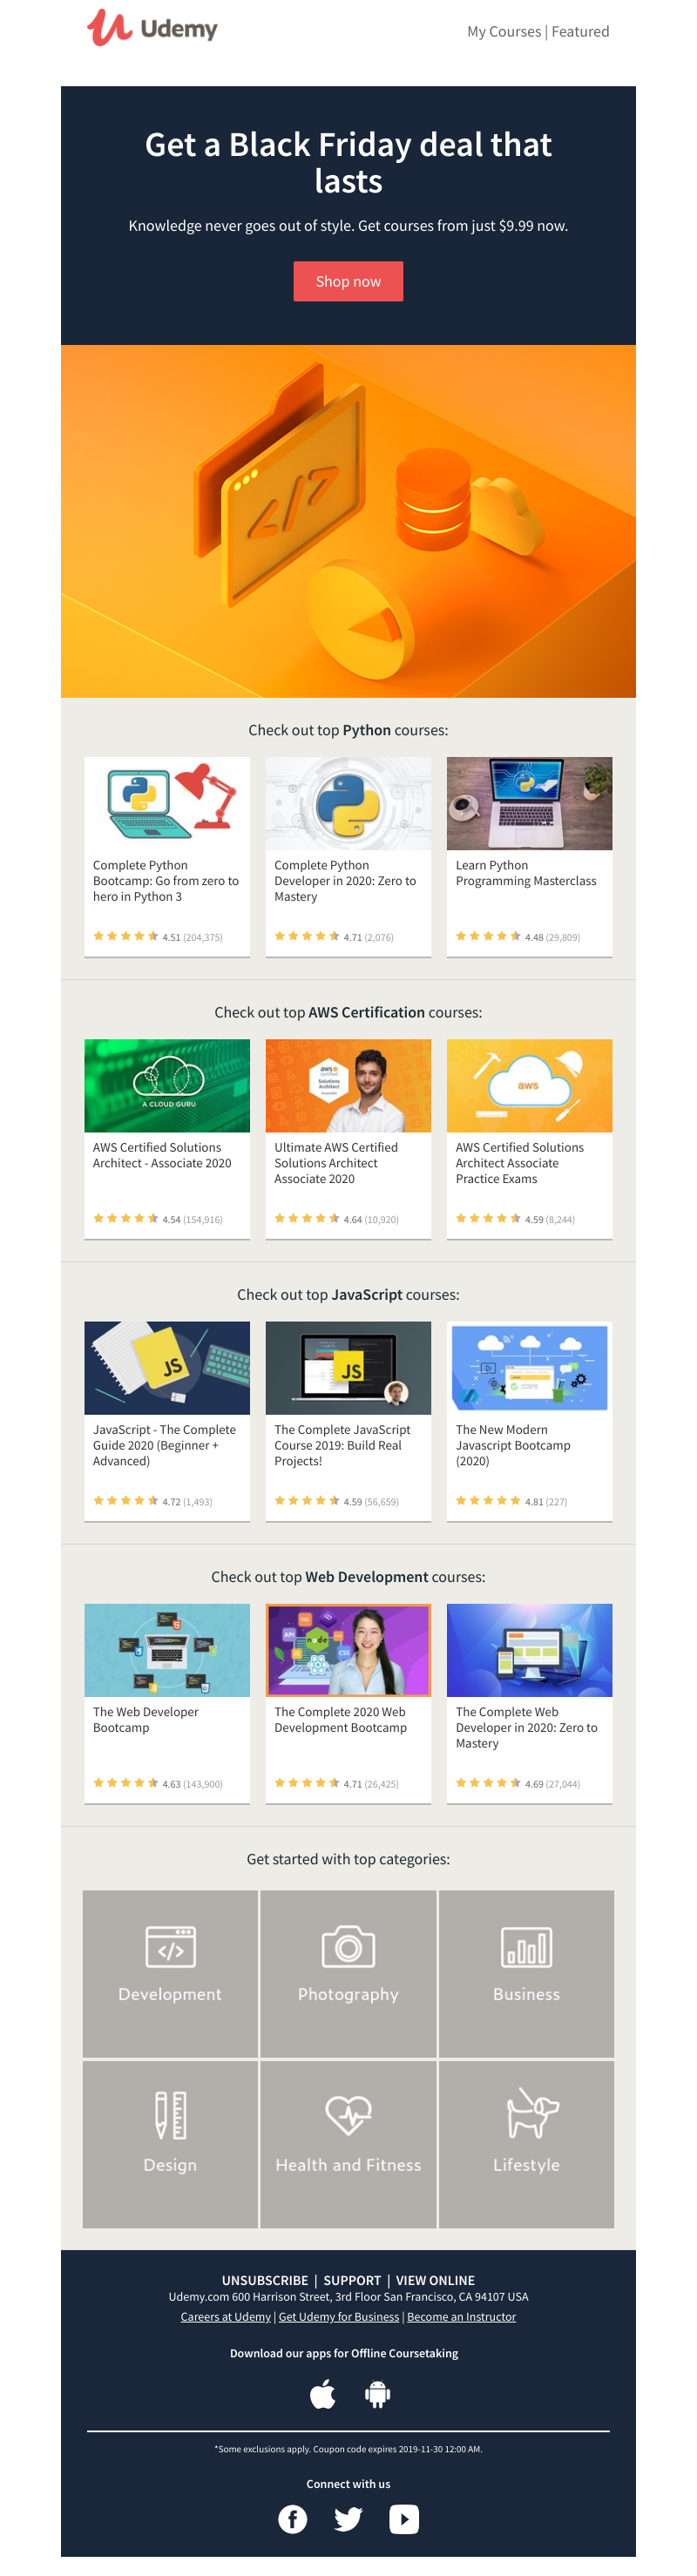
Task: Click 'The Complete Web Developer in 2020' title
Action: tap(527, 1727)
